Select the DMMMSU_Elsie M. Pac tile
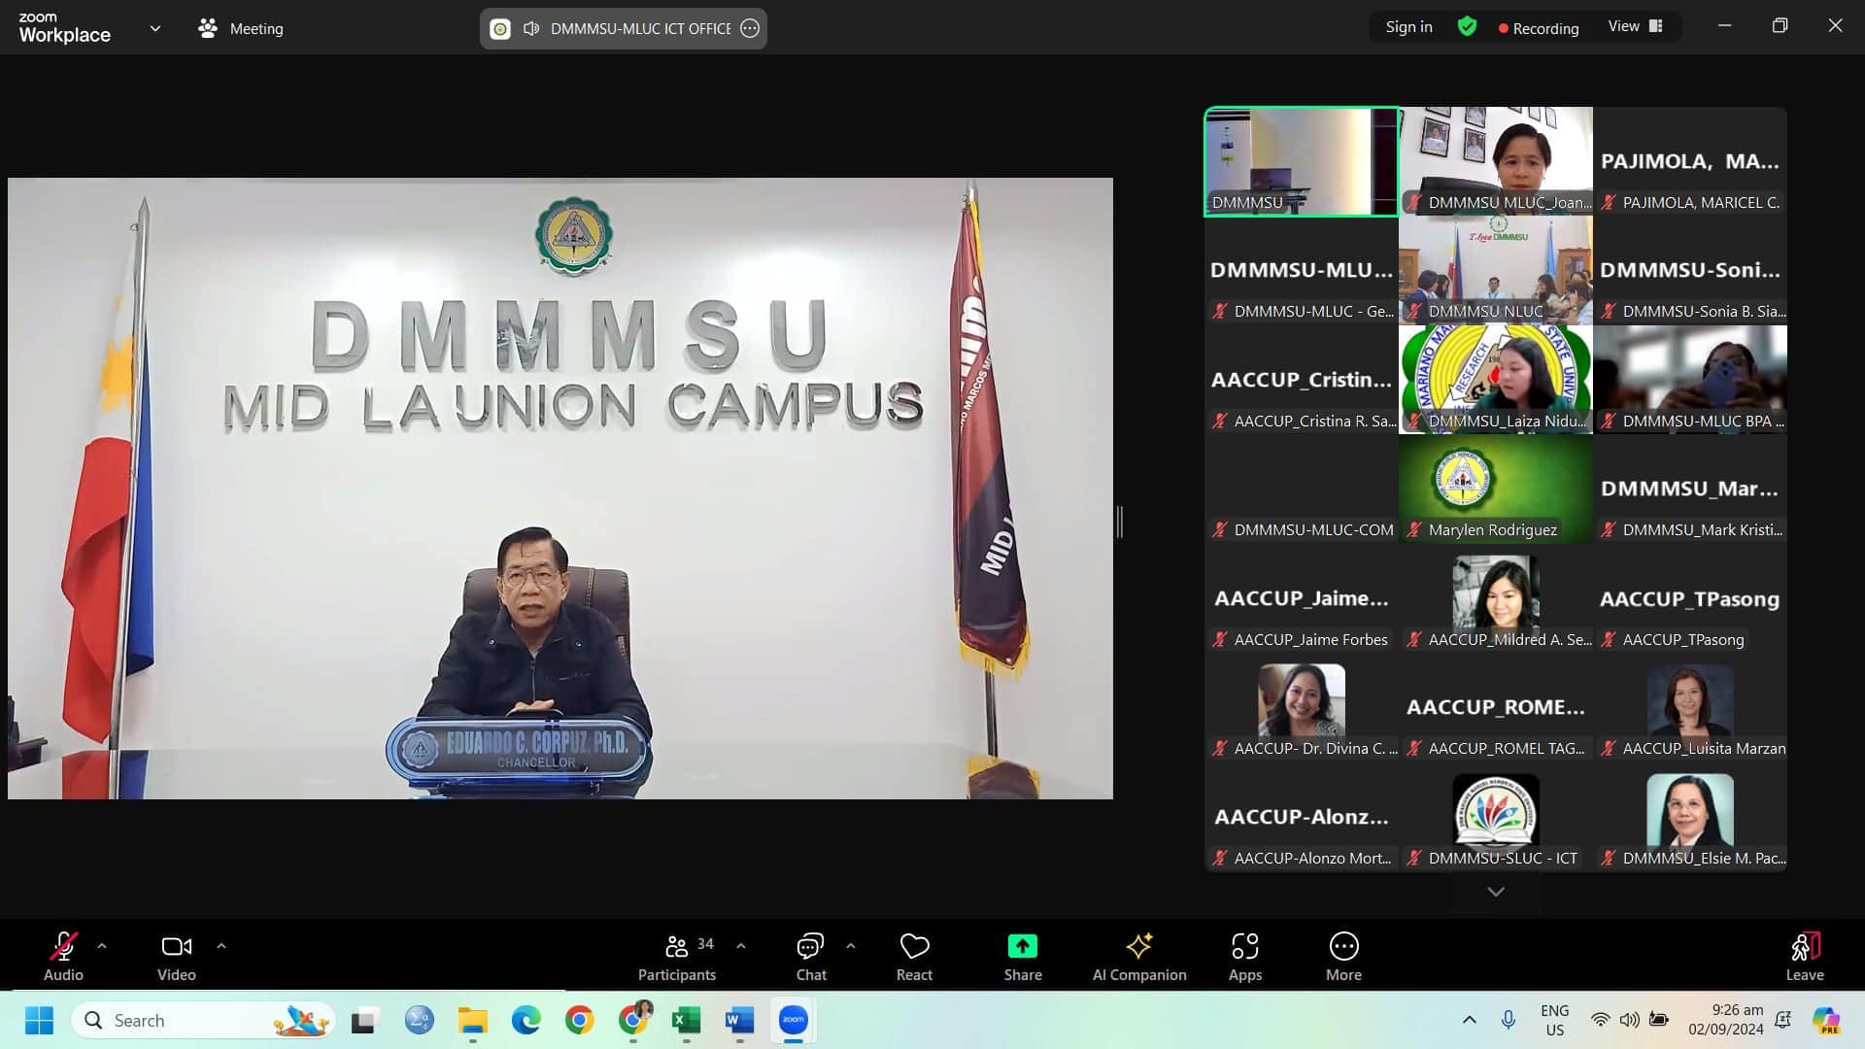The width and height of the screenshot is (1865, 1049). click(x=1690, y=817)
